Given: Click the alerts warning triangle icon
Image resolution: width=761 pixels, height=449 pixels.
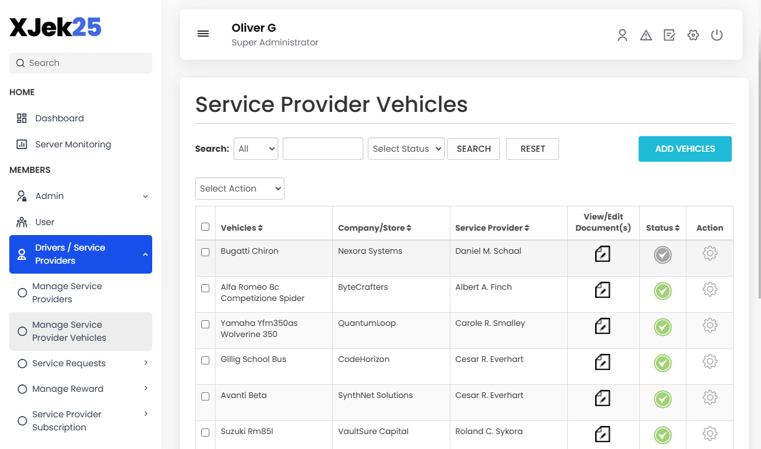Looking at the screenshot, I should click(x=646, y=35).
